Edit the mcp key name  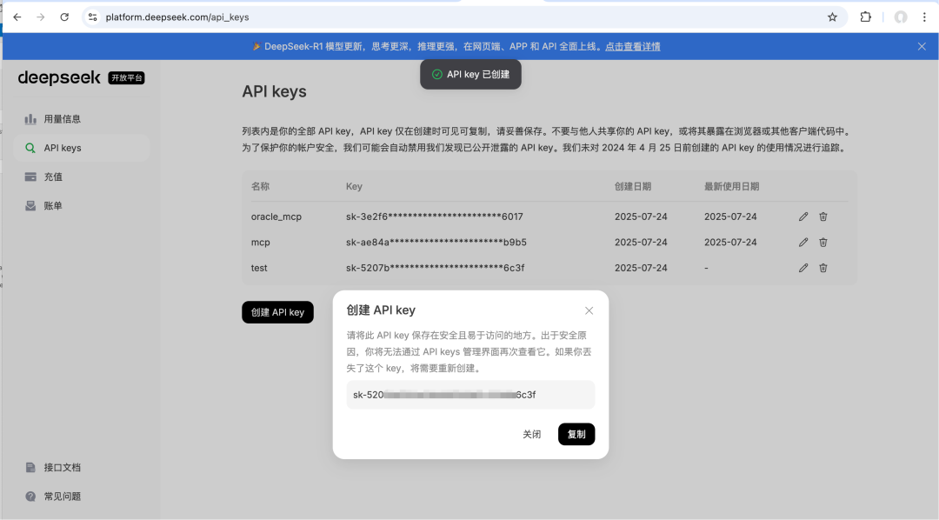point(803,243)
